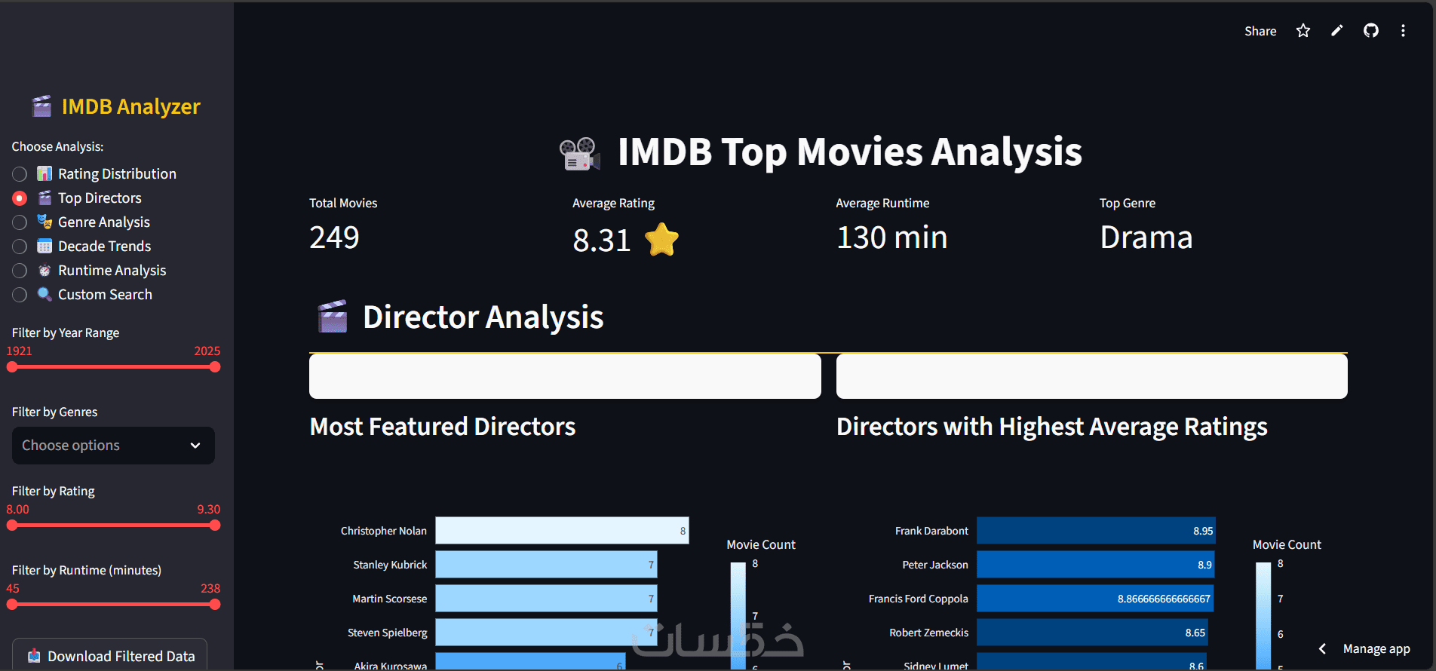Click the calendar icon for Decade Trends
The width and height of the screenshot is (1436, 671).
(44, 246)
